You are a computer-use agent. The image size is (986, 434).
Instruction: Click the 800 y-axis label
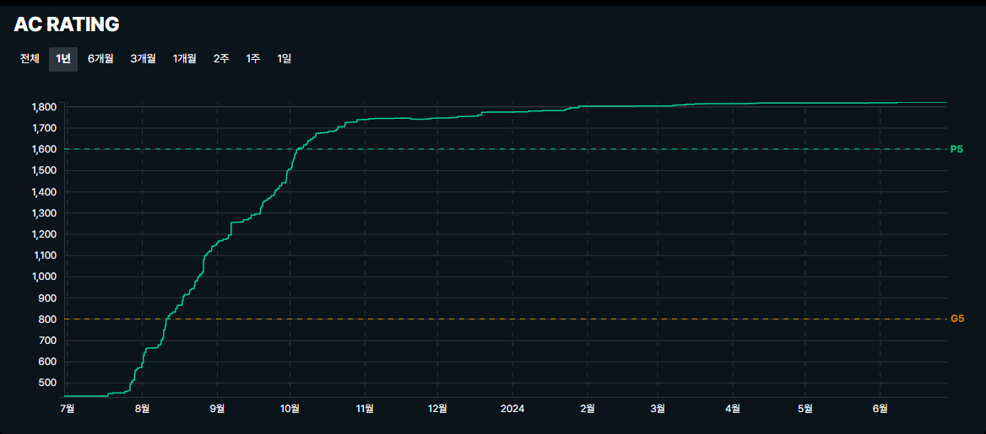[49, 319]
